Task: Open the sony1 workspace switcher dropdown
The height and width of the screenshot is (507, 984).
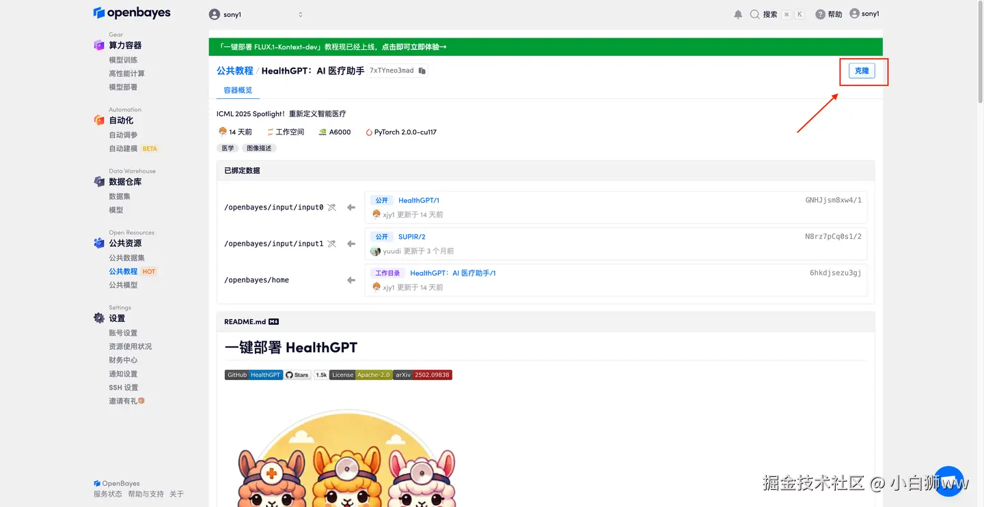Action: pos(256,14)
